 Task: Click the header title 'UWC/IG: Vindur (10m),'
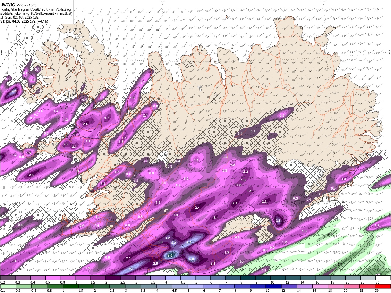click(x=19, y=5)
